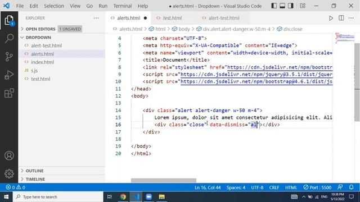Image resolution: width=360 pixels, height=202 pixels.
Task: Toggle the Primary Side Bar layout button
Action: pyautogui.click(x=274, y=6)
